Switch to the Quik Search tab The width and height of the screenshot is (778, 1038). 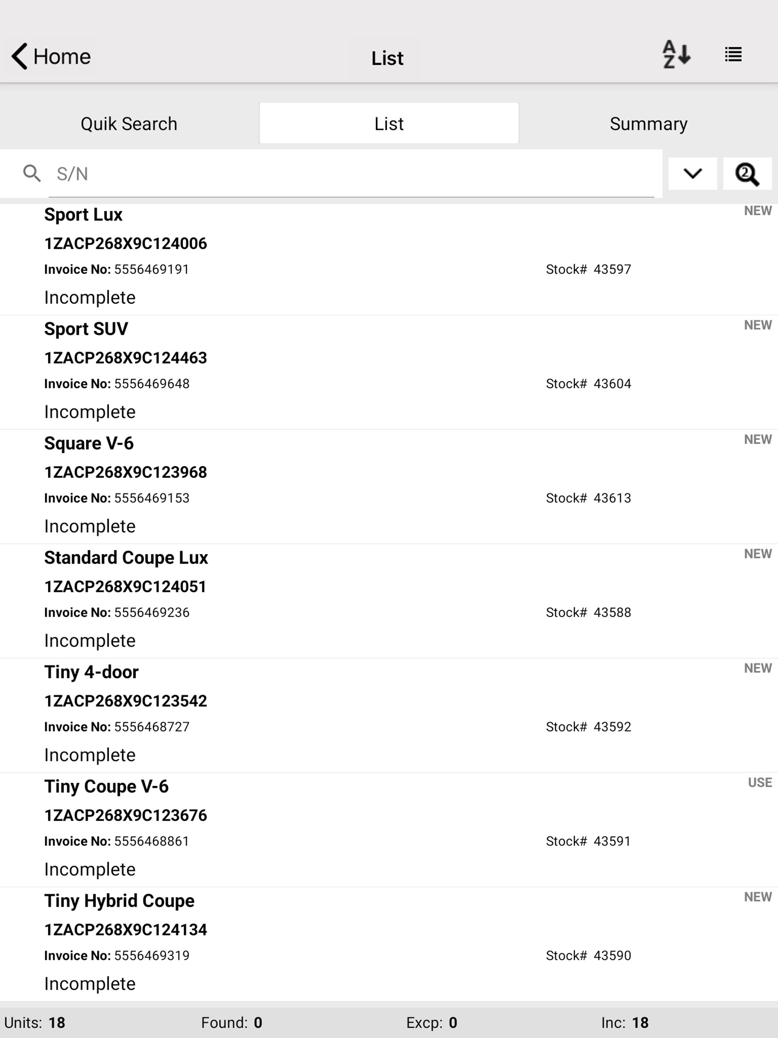click(x=129, y=123)
